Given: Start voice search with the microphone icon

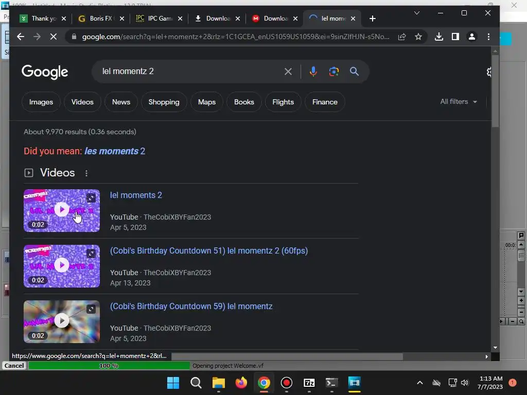Looking at the screenshot, I should (x=313, y=71).
